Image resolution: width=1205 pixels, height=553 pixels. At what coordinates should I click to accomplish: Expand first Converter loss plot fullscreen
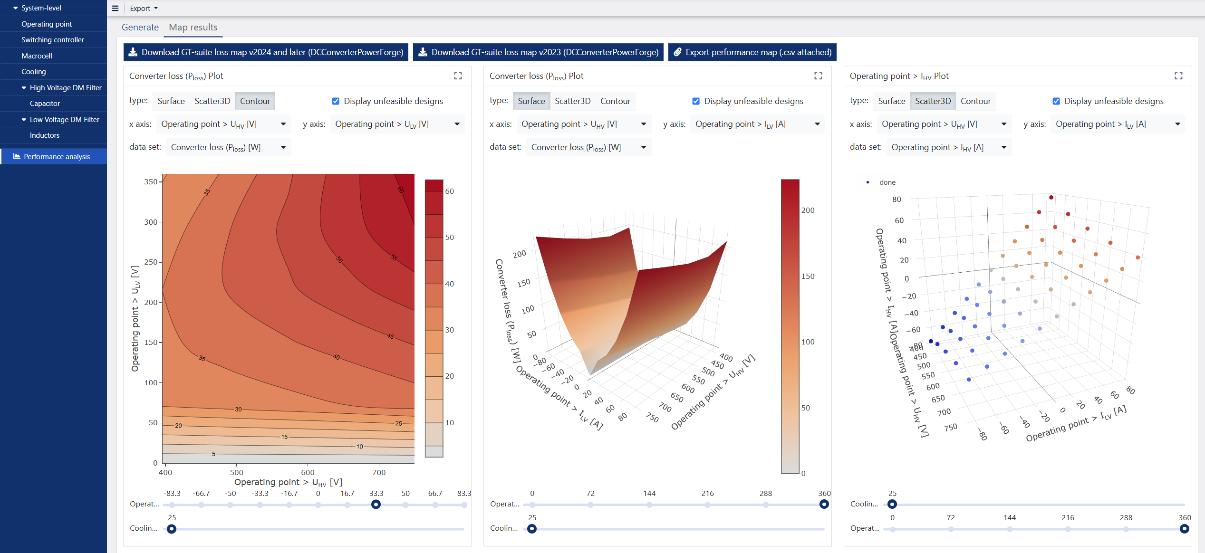[x=458, y=76]
